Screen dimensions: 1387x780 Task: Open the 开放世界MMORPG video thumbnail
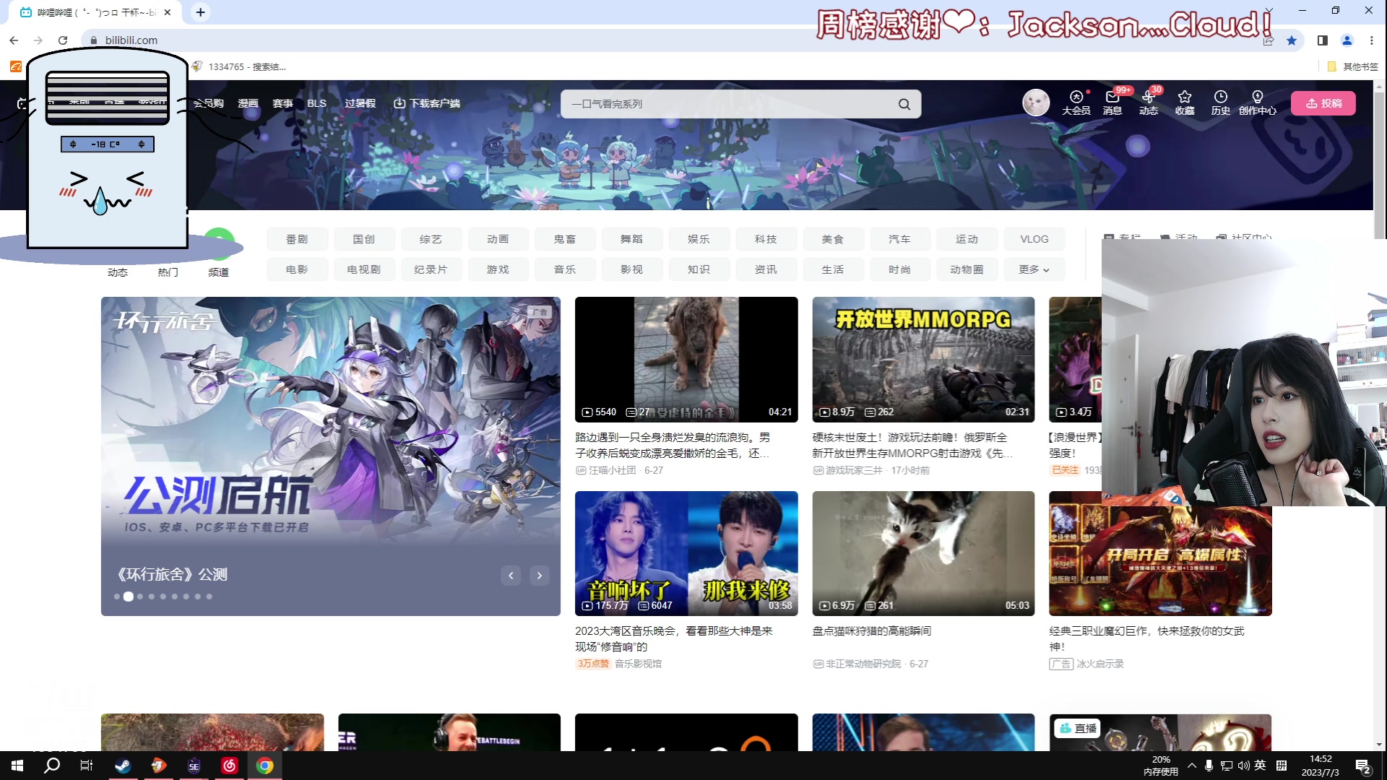[923, 359]
